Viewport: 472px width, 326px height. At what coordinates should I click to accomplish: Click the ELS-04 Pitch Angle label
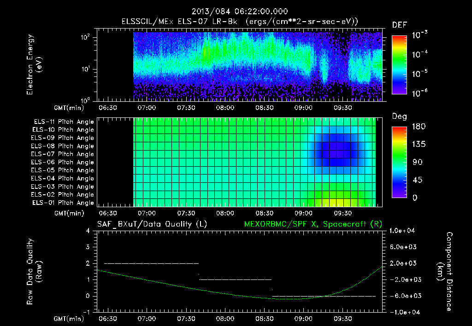pos(62,178)
